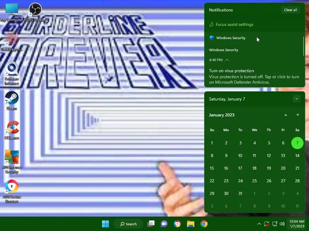This screenshot has height=231, width=309.
Task: Open the Chat taskbar icon
Action: point(164,224)
